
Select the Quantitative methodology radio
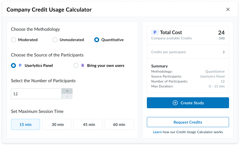[97, 40]
